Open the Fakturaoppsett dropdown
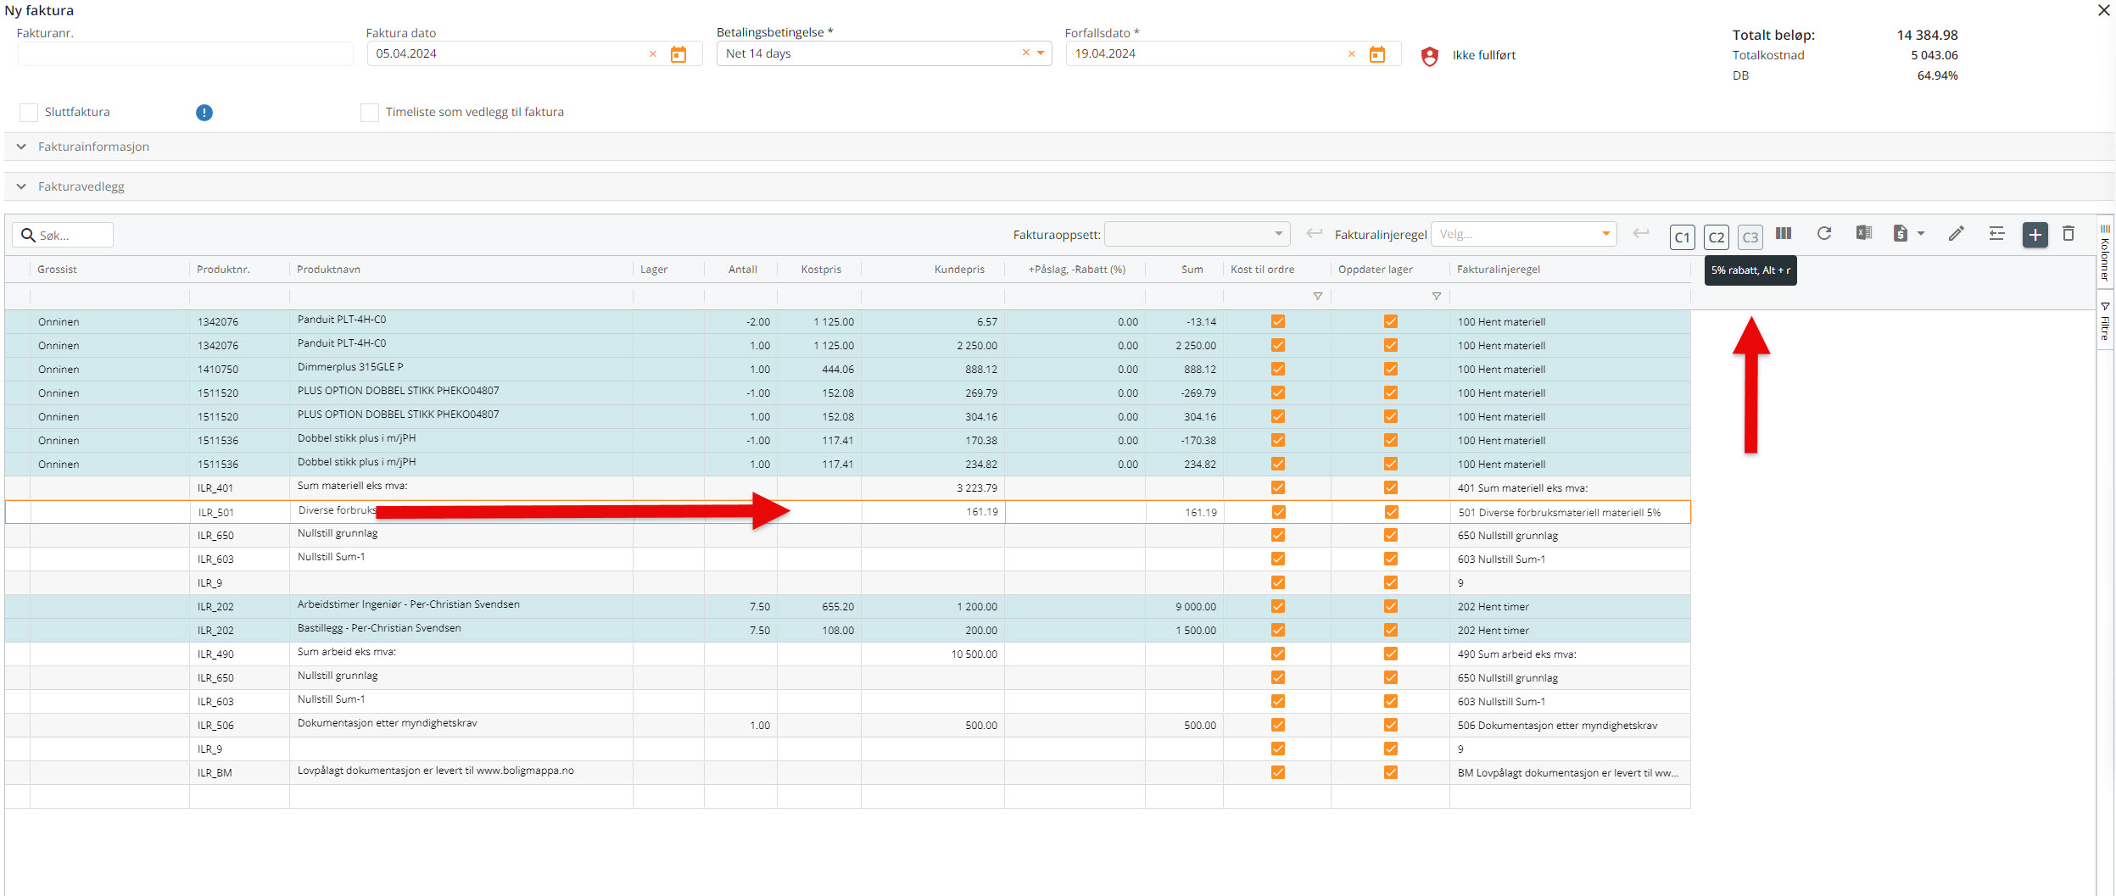 click(1197, 234)
